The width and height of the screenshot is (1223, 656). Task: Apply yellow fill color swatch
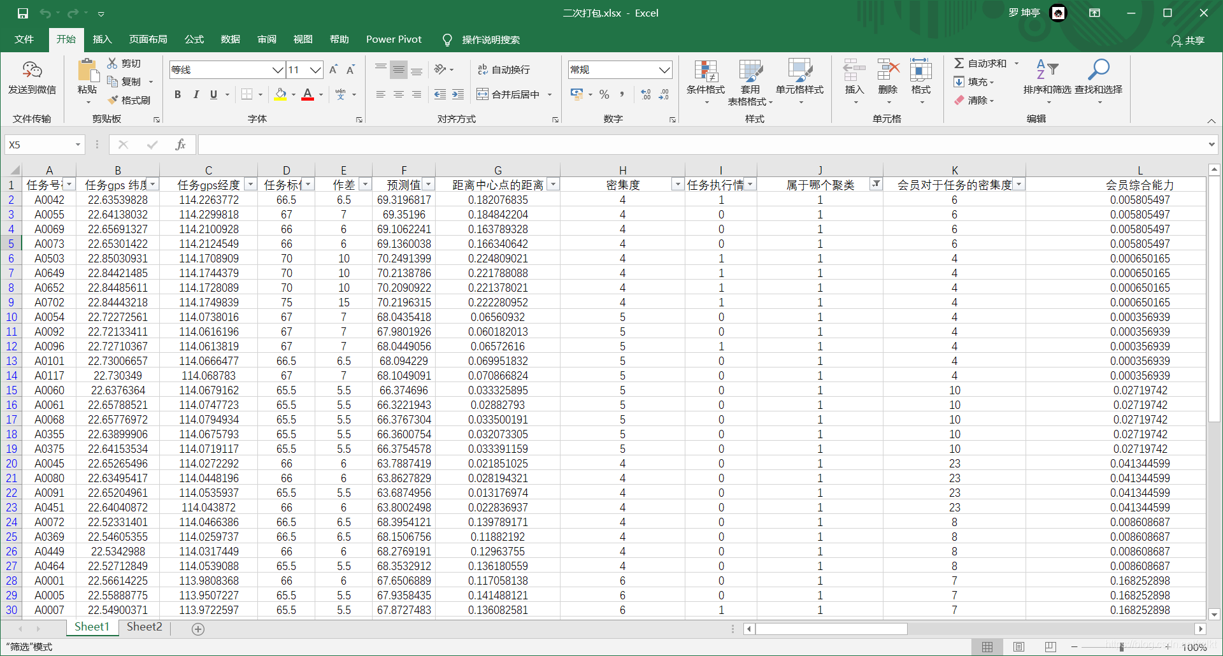[280, 94]
